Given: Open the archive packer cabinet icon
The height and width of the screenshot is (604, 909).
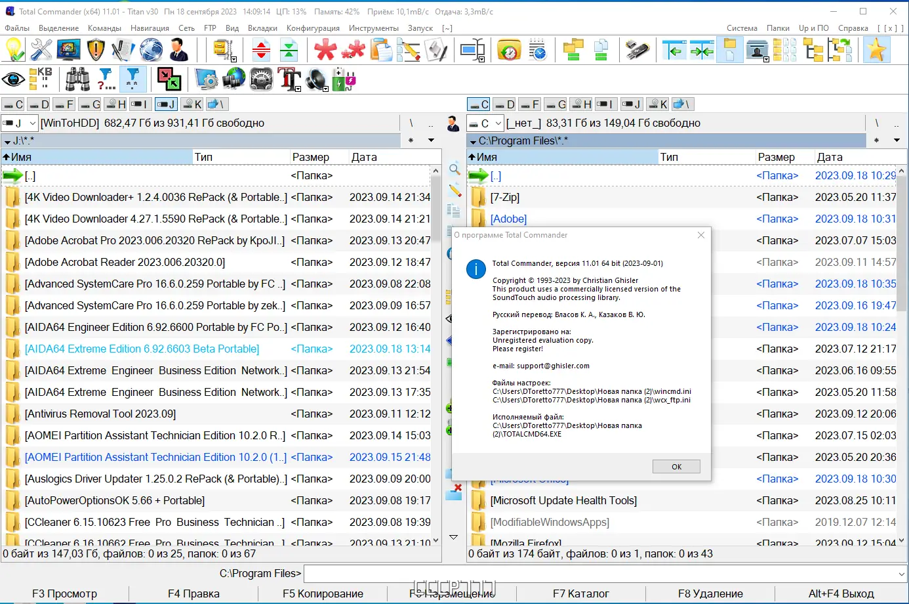Looking at the screenshot, I should [x=224, y=50].
